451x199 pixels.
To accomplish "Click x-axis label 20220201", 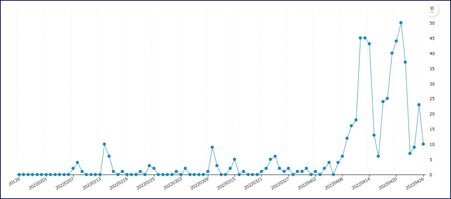I will [37, 183].
